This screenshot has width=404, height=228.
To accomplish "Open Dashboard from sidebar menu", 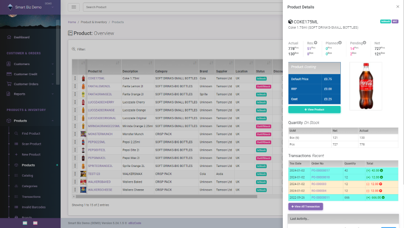I will [x=22, y=37].
